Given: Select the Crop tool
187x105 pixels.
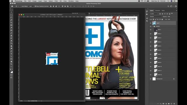Looking at the screenshot, I should (x=11, y=22).
